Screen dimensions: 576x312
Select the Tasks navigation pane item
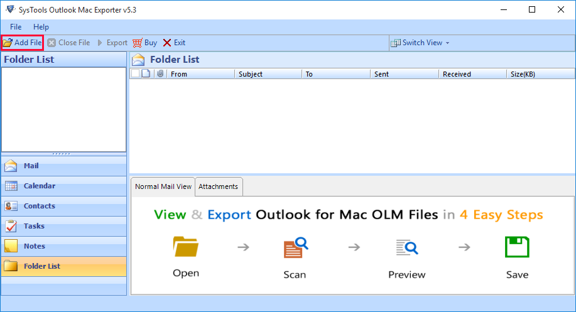pos(63,226)
